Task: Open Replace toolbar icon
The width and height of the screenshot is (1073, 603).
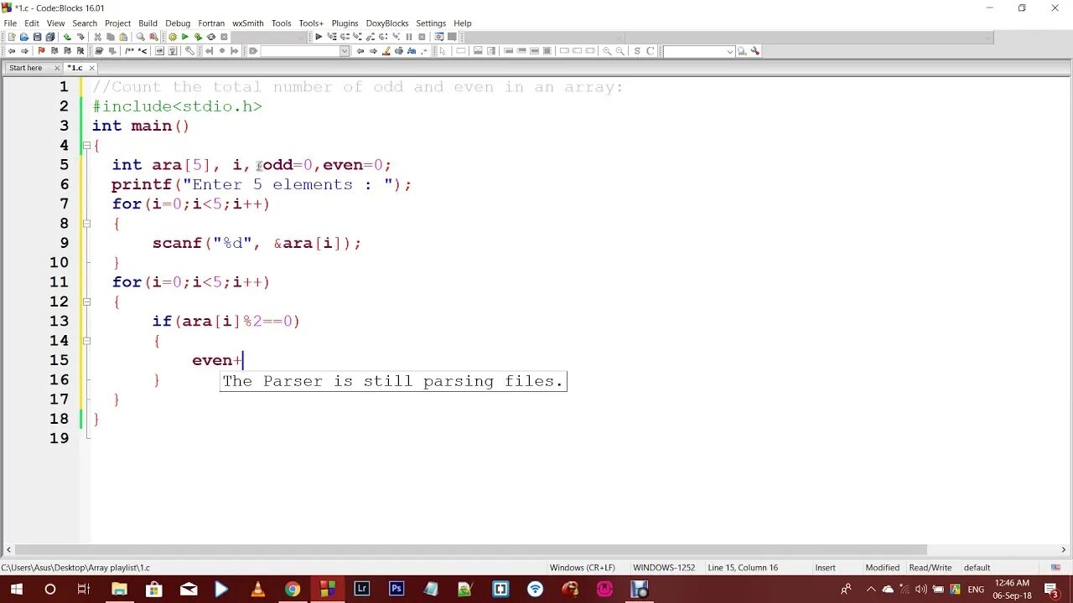Action: pos(153,37)
